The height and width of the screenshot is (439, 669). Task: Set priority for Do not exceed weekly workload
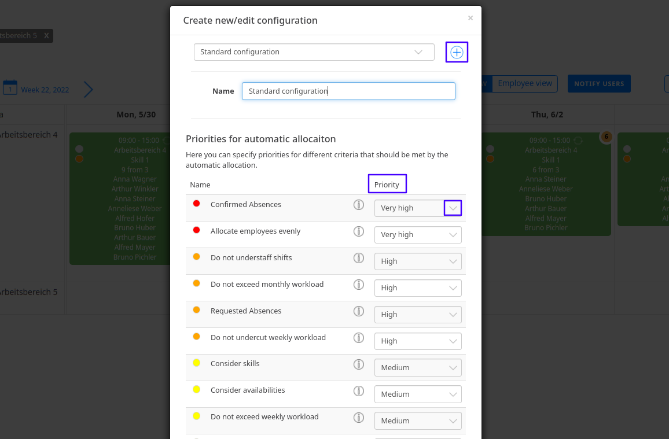click(418, 421)
